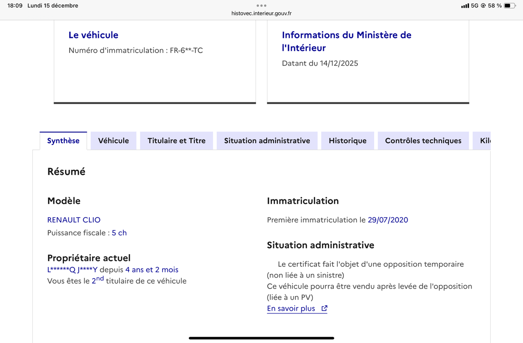
Task: Open the En savoir plus link
Action: [x=291, y=309]
